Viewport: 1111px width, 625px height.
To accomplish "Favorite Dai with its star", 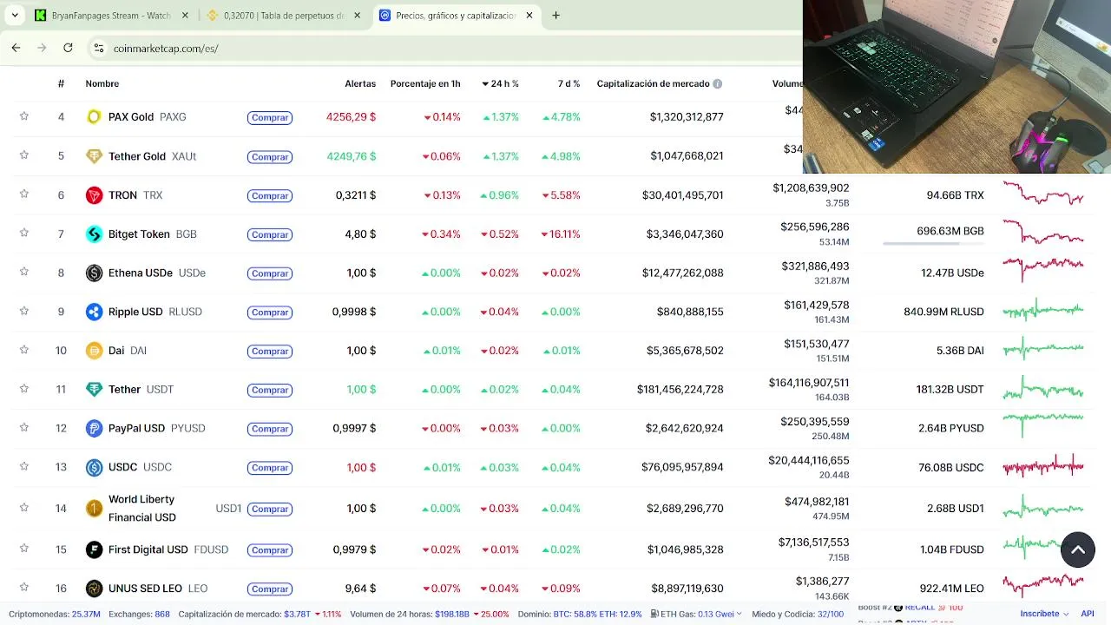I will 24,350.
